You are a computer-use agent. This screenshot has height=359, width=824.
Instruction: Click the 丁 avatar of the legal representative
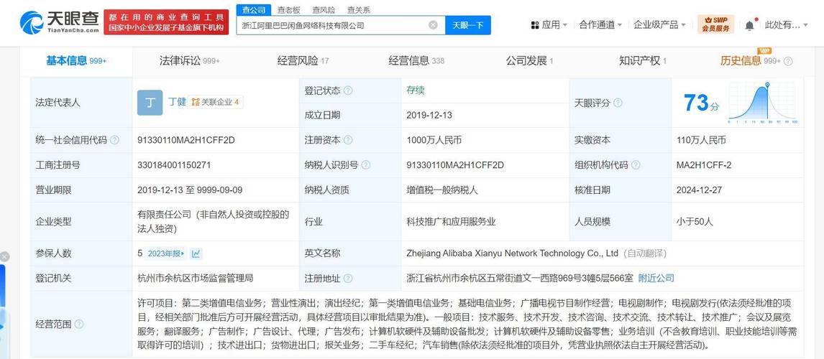150,103
